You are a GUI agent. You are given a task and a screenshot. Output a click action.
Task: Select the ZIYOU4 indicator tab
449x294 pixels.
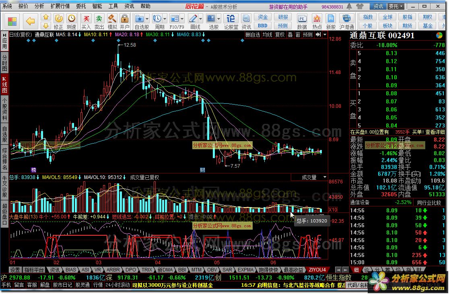(x=317, y=269)
